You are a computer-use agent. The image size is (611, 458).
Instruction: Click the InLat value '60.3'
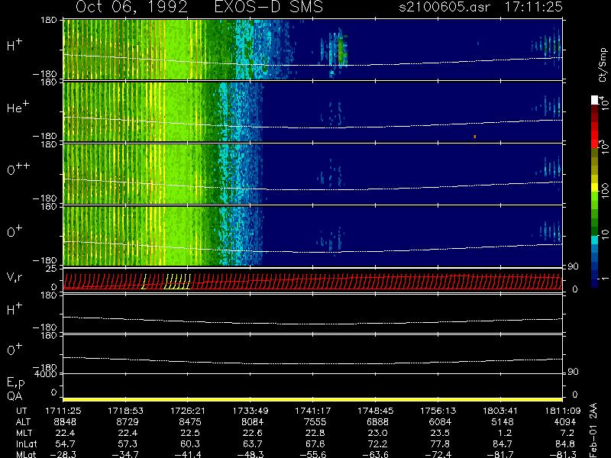[192, 443]
